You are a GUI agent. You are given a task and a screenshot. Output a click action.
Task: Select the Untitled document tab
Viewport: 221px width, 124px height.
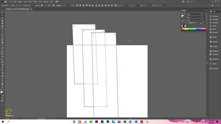coord(18,9)
